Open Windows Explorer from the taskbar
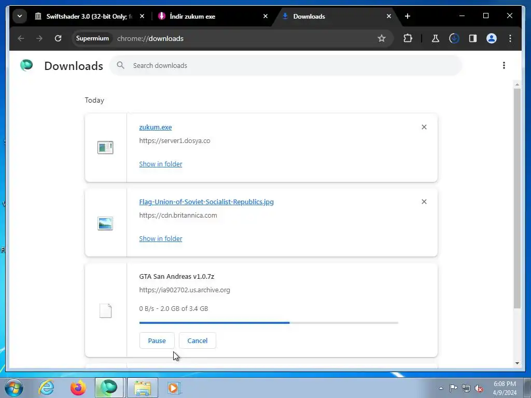 tap(143, 388)
